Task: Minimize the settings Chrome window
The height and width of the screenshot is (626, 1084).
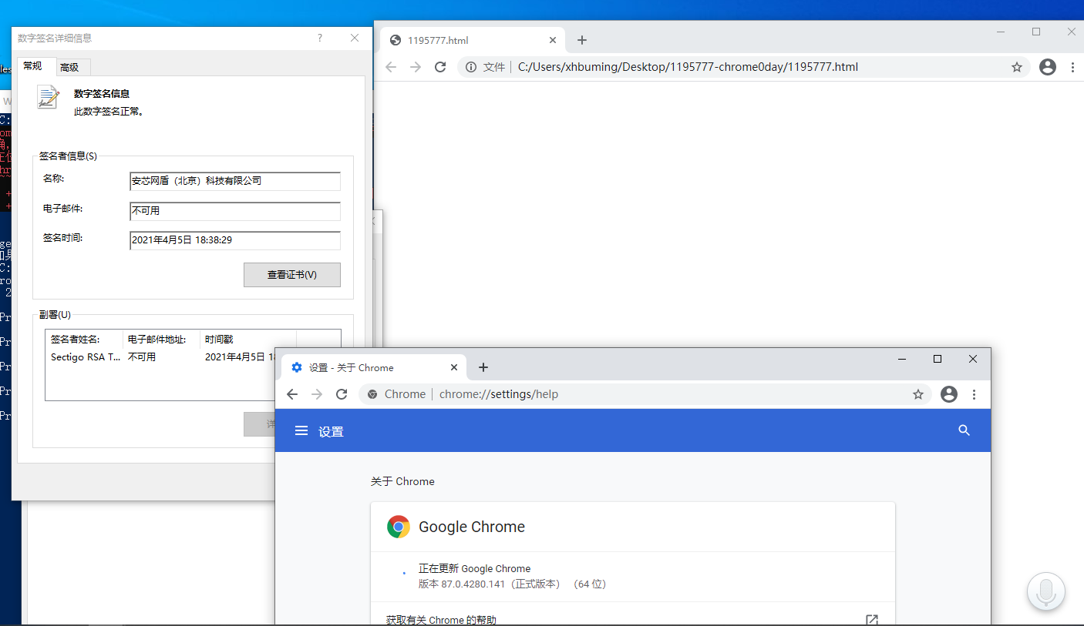Action: [902, 359]
